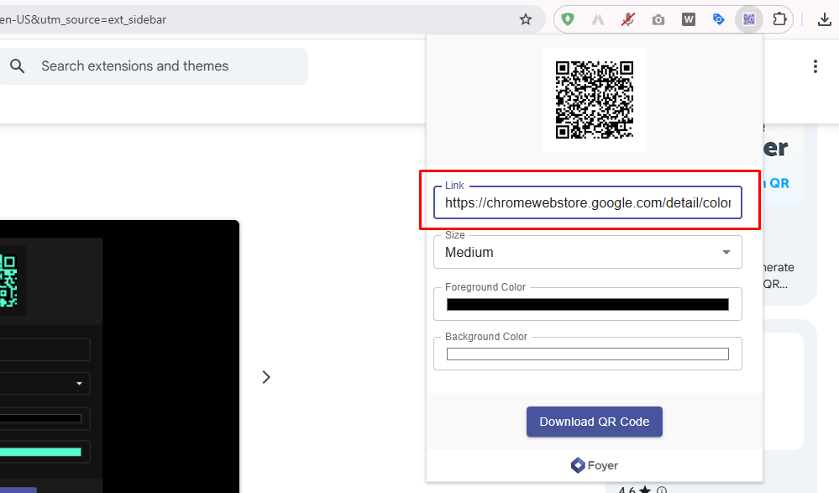Click the browser address bar URL
The image size is (839, 493).
[x=83, y=20]
